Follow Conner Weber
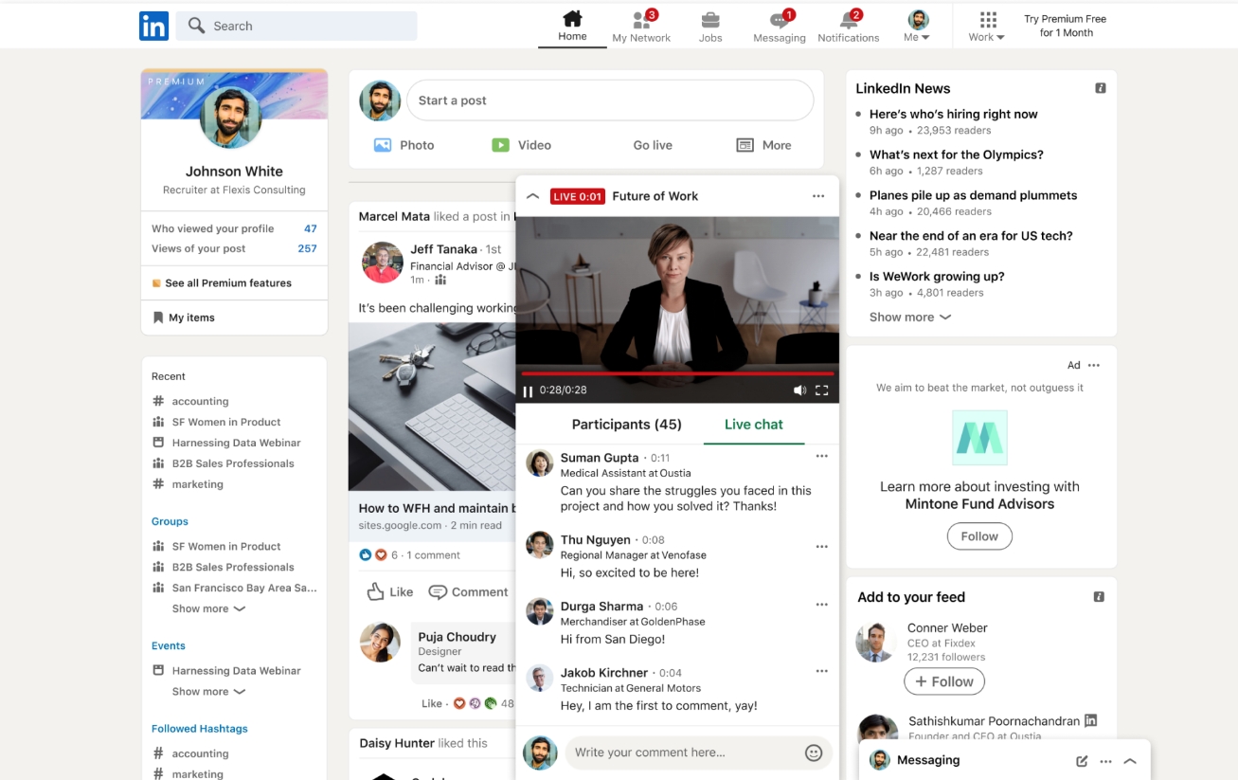This screenshot has height=780, width=1238. (x=944, y=681)
